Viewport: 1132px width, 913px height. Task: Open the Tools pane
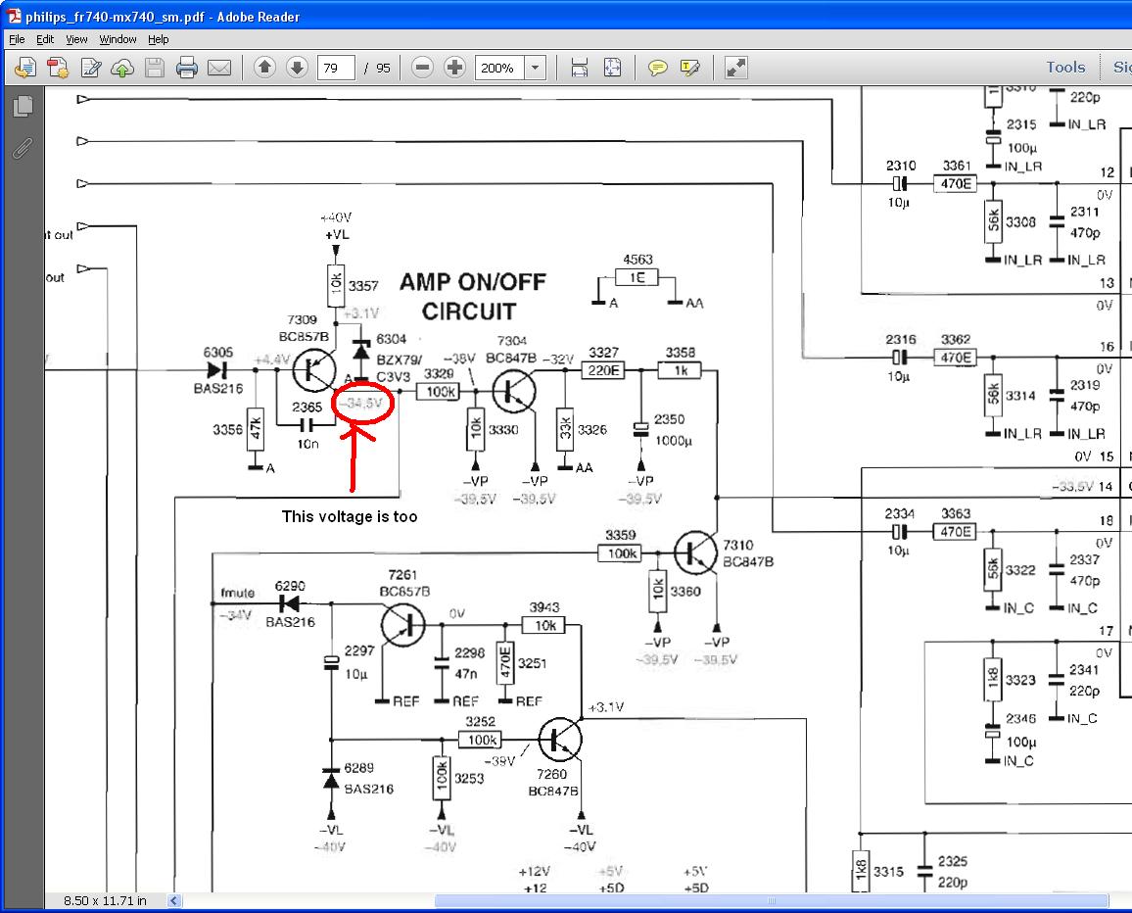point(1065,68)
